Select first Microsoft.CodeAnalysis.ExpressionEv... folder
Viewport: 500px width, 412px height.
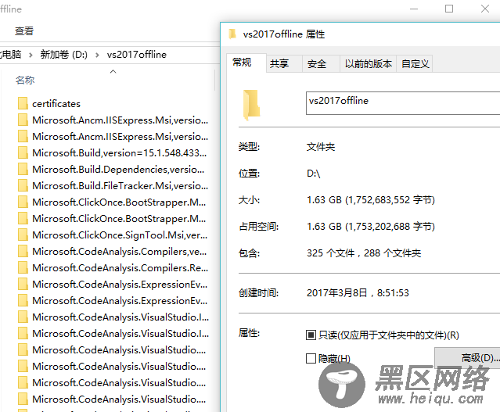click(120, 284)
